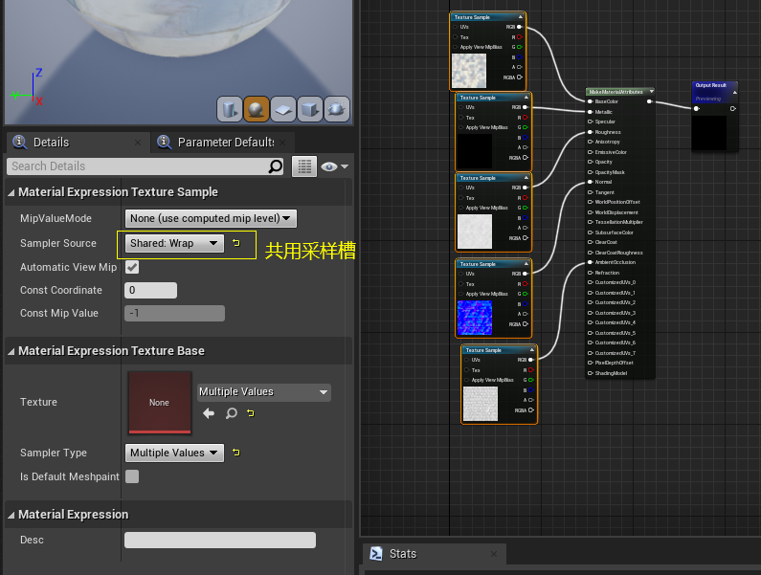Open the MipValueMode dropdown
This screenshot has height=575, width=761.
click(211, 218)
